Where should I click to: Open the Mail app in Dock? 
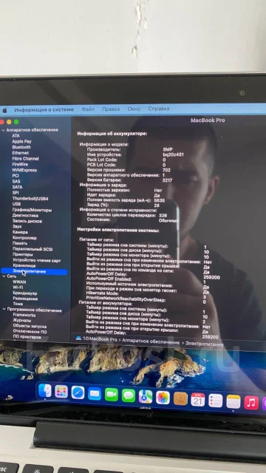click(x=95, y=394)
